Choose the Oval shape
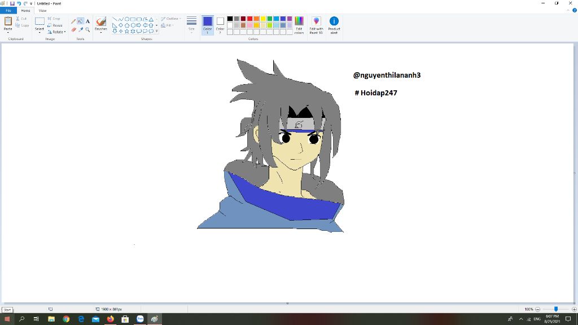This screenshot has width=578, height=325. pyautogui.click(x=127, y=19)
